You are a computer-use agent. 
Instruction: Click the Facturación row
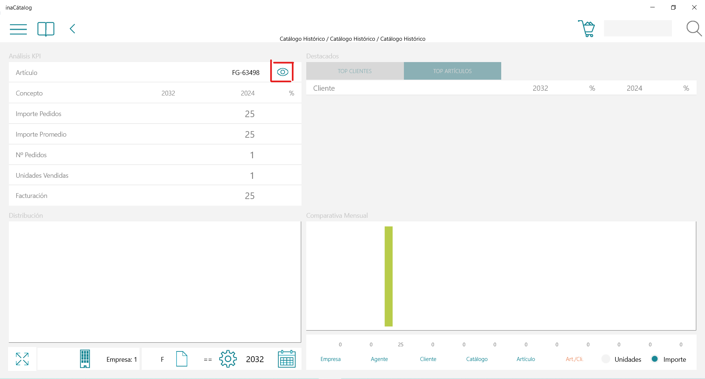pyautogui.click(x=155, y=195)
